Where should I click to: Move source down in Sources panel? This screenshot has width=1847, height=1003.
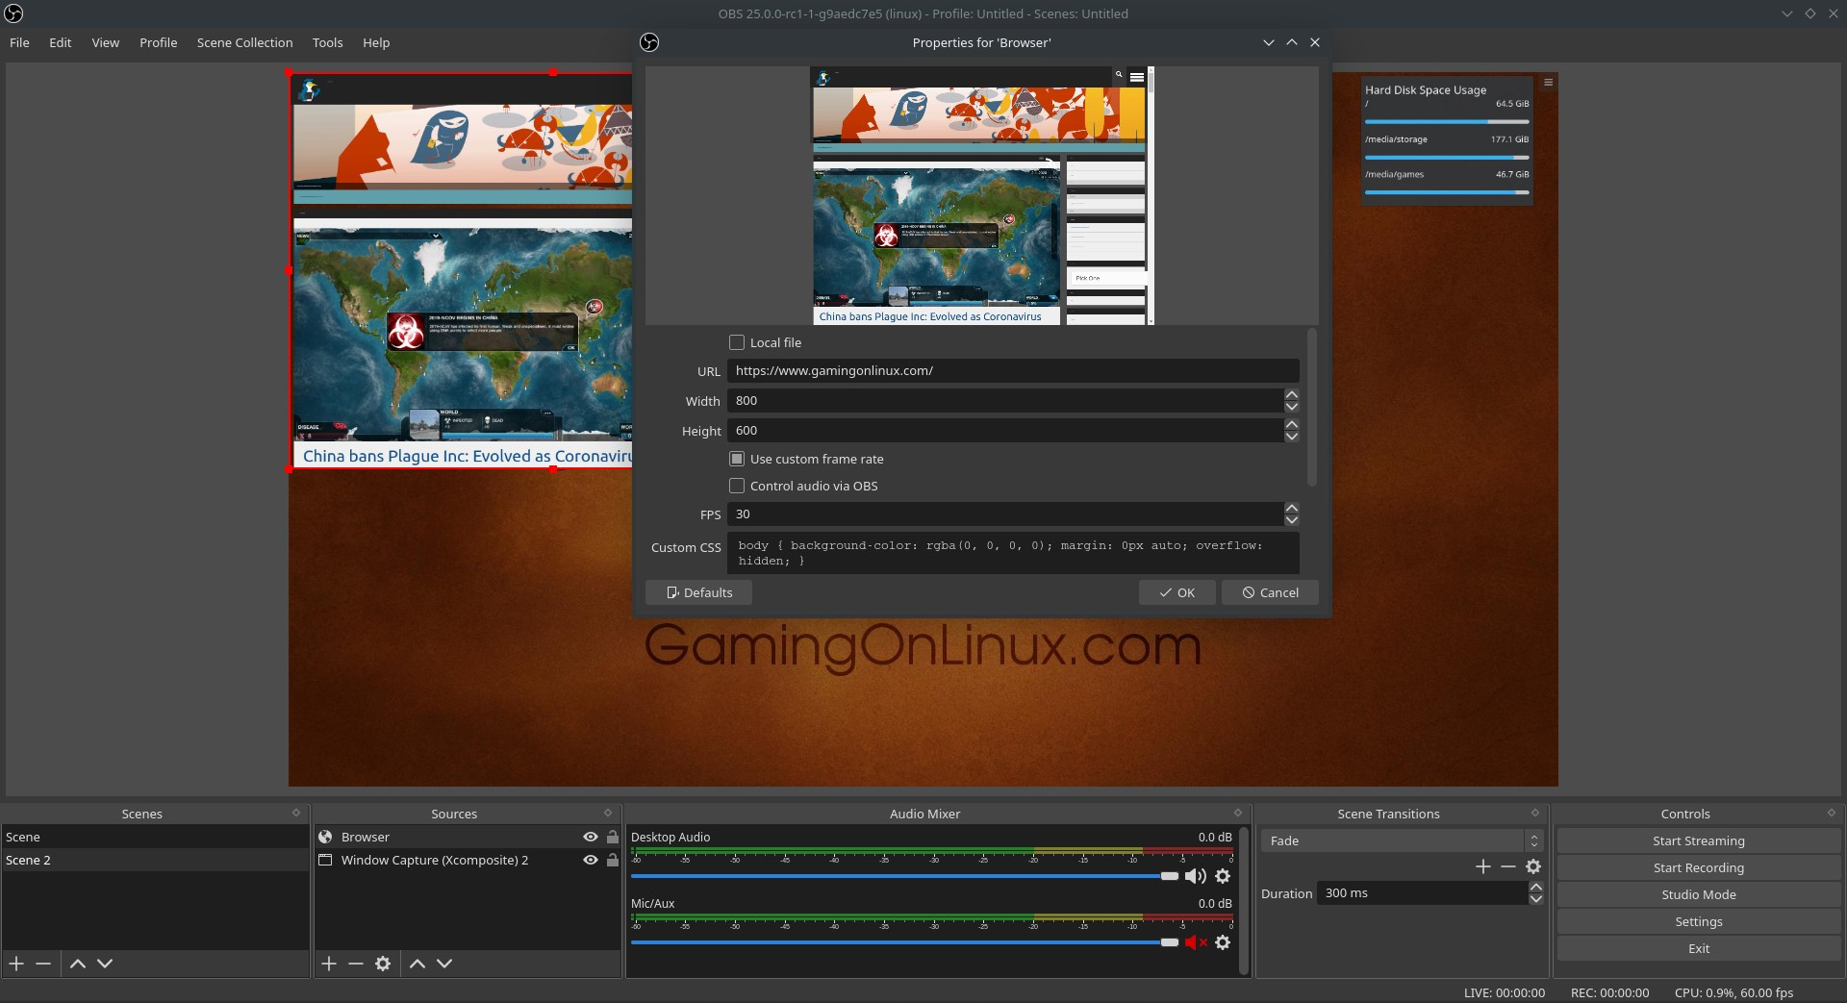click(x=444, y=963)
